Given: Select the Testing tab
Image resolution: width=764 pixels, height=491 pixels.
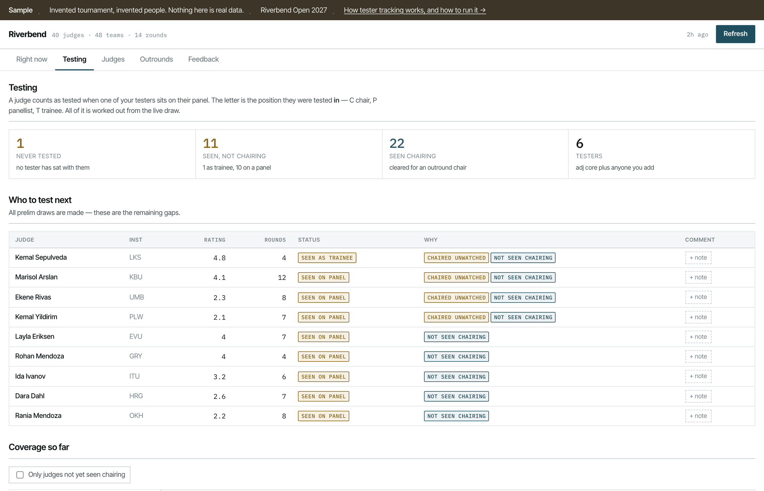Looking at the screenshot, I should [74, 59].
